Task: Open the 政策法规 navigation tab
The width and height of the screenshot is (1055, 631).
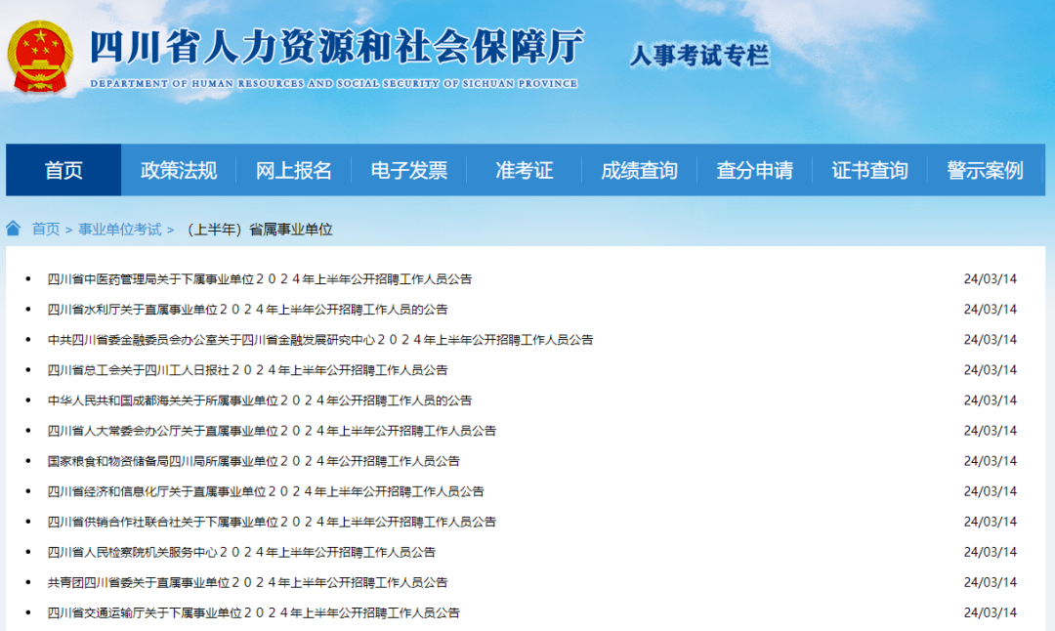Action: pos(179,171)
